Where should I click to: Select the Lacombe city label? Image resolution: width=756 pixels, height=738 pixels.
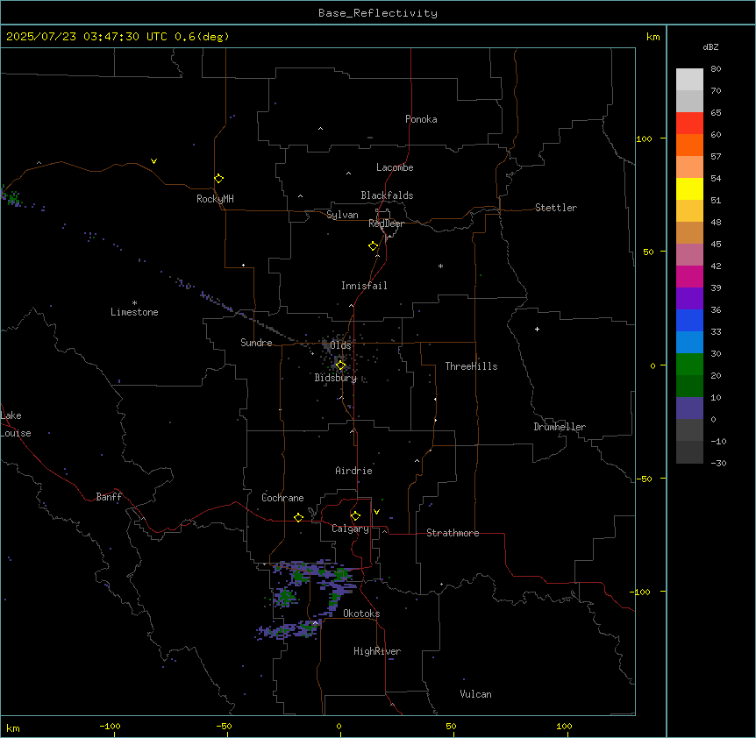coord(395,167)
